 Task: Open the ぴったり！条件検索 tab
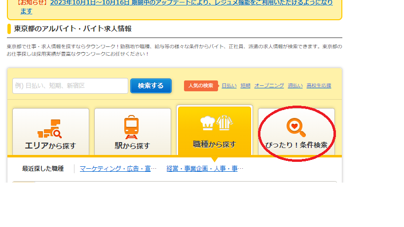296,132
